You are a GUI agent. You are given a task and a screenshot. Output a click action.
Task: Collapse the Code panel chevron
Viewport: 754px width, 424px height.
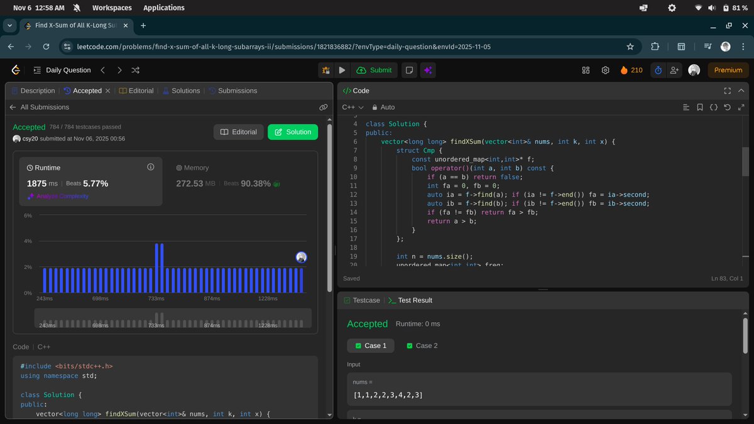[742, 90]
